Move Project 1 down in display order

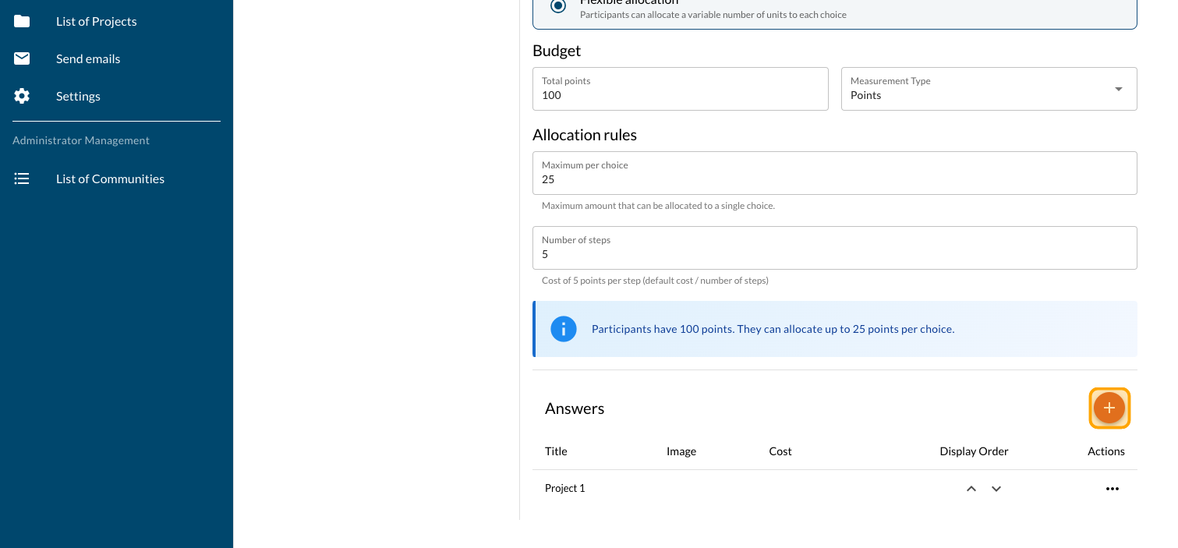[996, 489]
